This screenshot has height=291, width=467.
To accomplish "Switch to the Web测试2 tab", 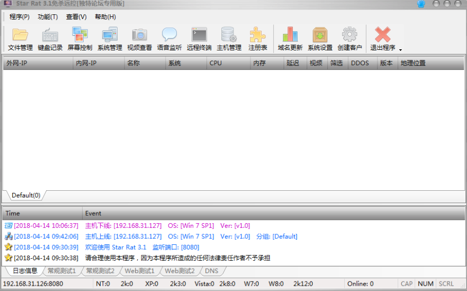I will (179, 271).
